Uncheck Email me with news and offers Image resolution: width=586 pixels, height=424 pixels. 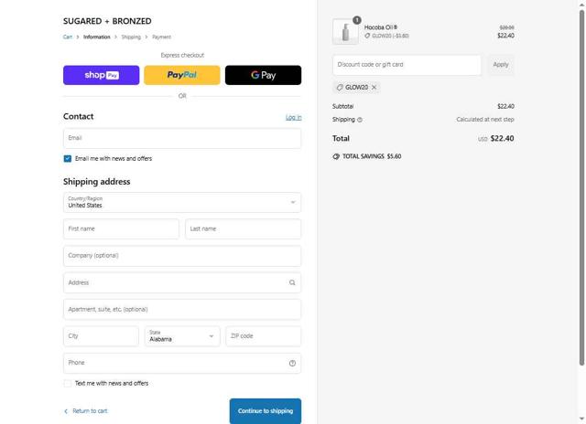[68, 159]
